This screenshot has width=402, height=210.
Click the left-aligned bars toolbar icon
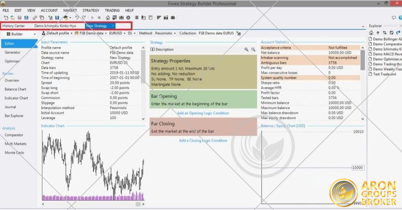coord(159,18)
